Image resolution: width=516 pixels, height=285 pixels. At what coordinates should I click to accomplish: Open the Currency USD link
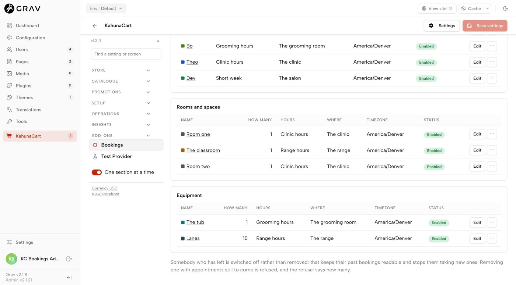(x=104, y=188)
